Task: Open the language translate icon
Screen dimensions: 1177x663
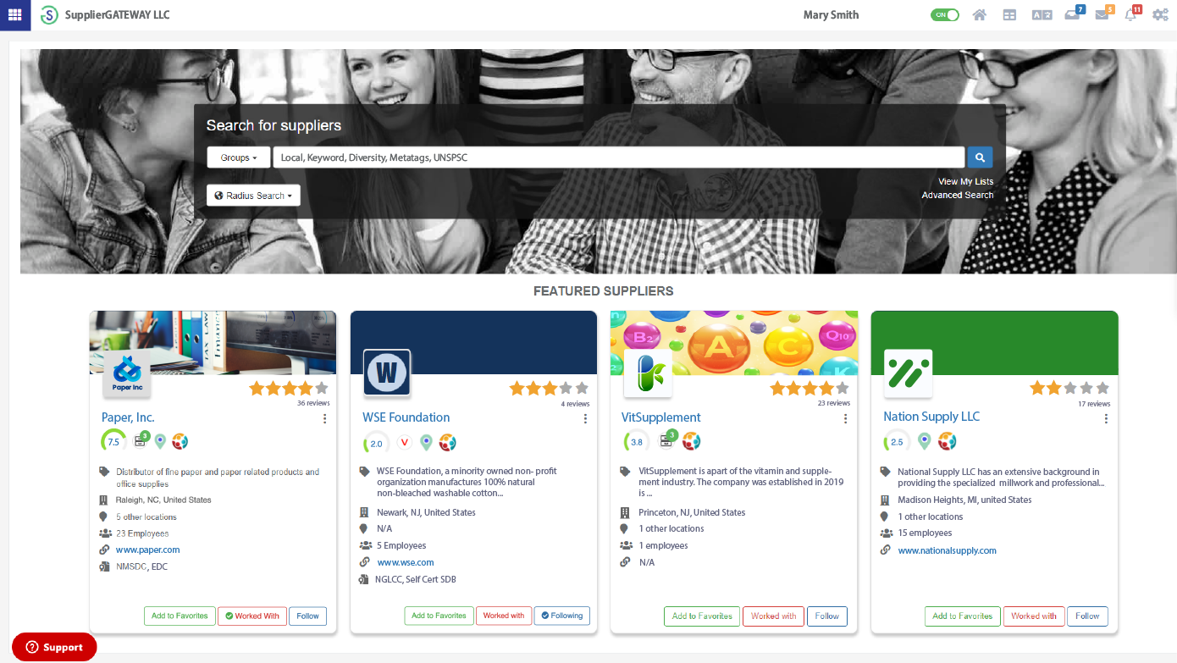Action: pos(1041,15)
